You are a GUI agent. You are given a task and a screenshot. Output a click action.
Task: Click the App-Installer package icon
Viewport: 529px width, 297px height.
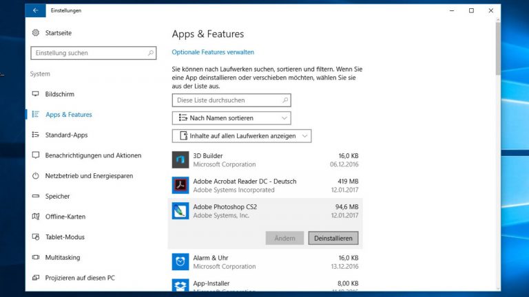180,285
